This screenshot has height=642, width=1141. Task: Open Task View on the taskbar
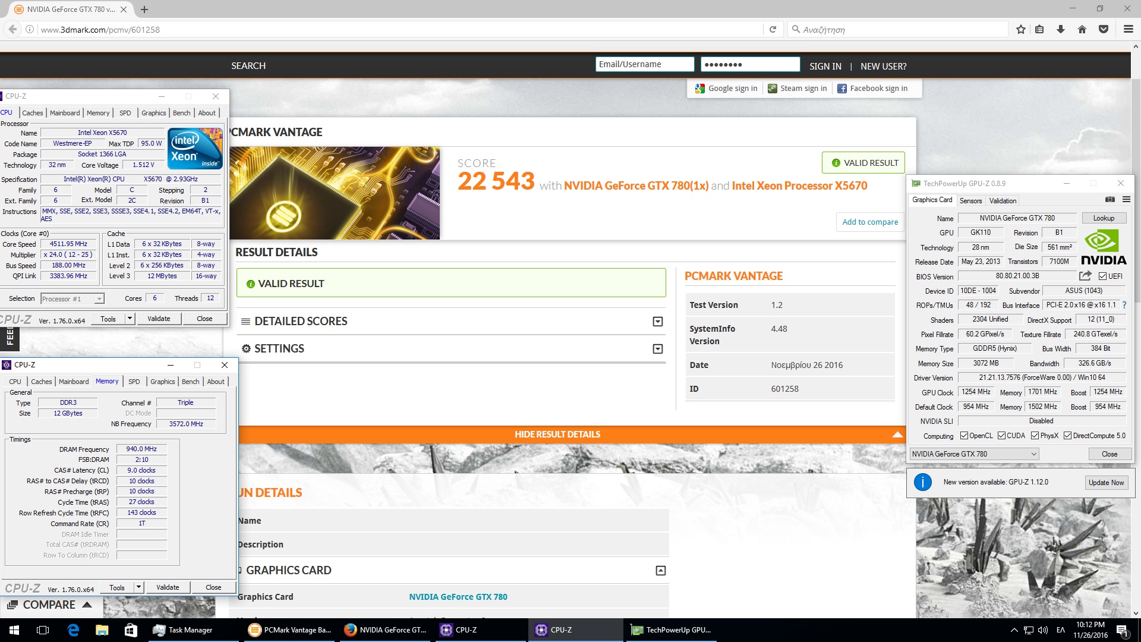click(x=43, y=630)
